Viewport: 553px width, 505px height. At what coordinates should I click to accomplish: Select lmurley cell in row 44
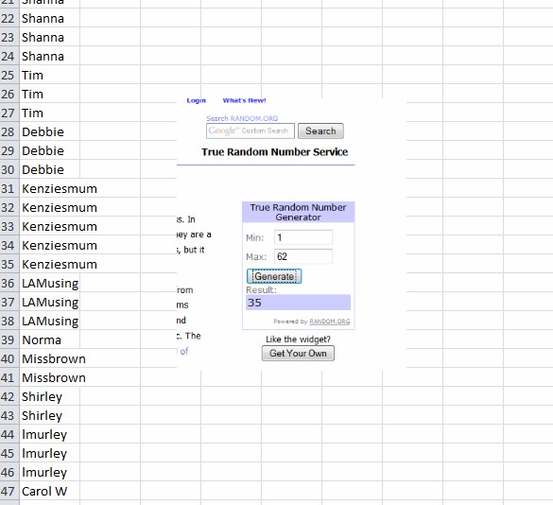pyautogui.click(x=50, y=434)
